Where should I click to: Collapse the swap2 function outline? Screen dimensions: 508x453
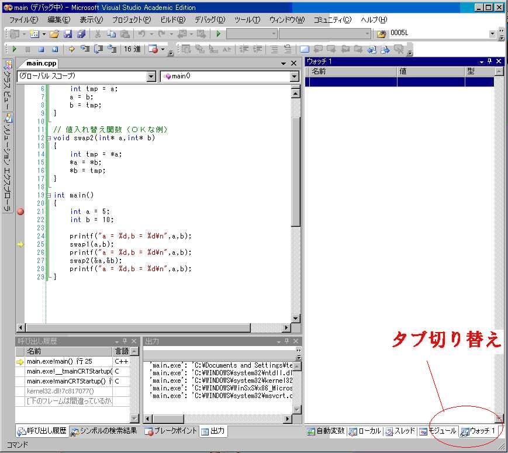49,138
